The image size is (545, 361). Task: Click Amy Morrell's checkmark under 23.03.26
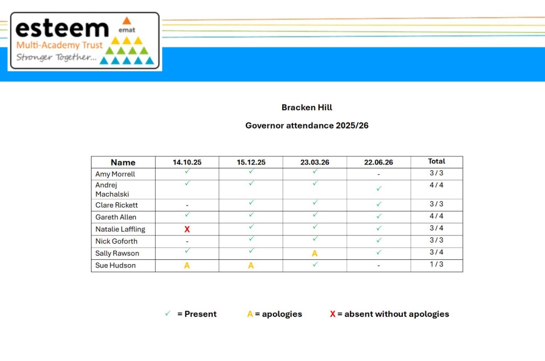coord(315,171)
